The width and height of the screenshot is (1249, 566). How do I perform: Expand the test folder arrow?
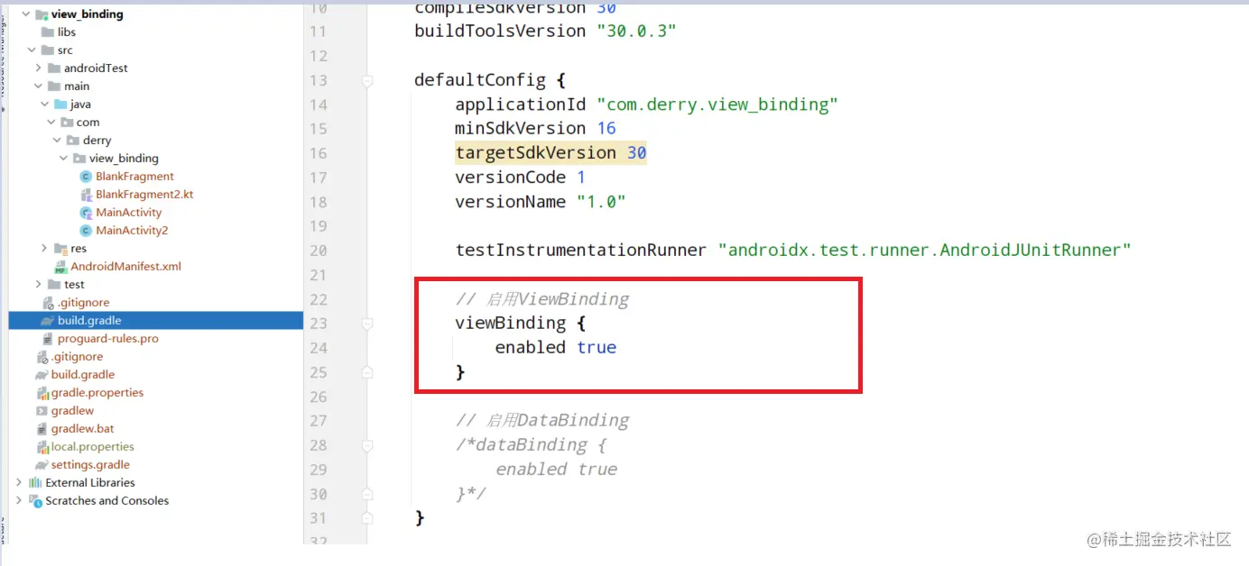click(x=38, y=285)
